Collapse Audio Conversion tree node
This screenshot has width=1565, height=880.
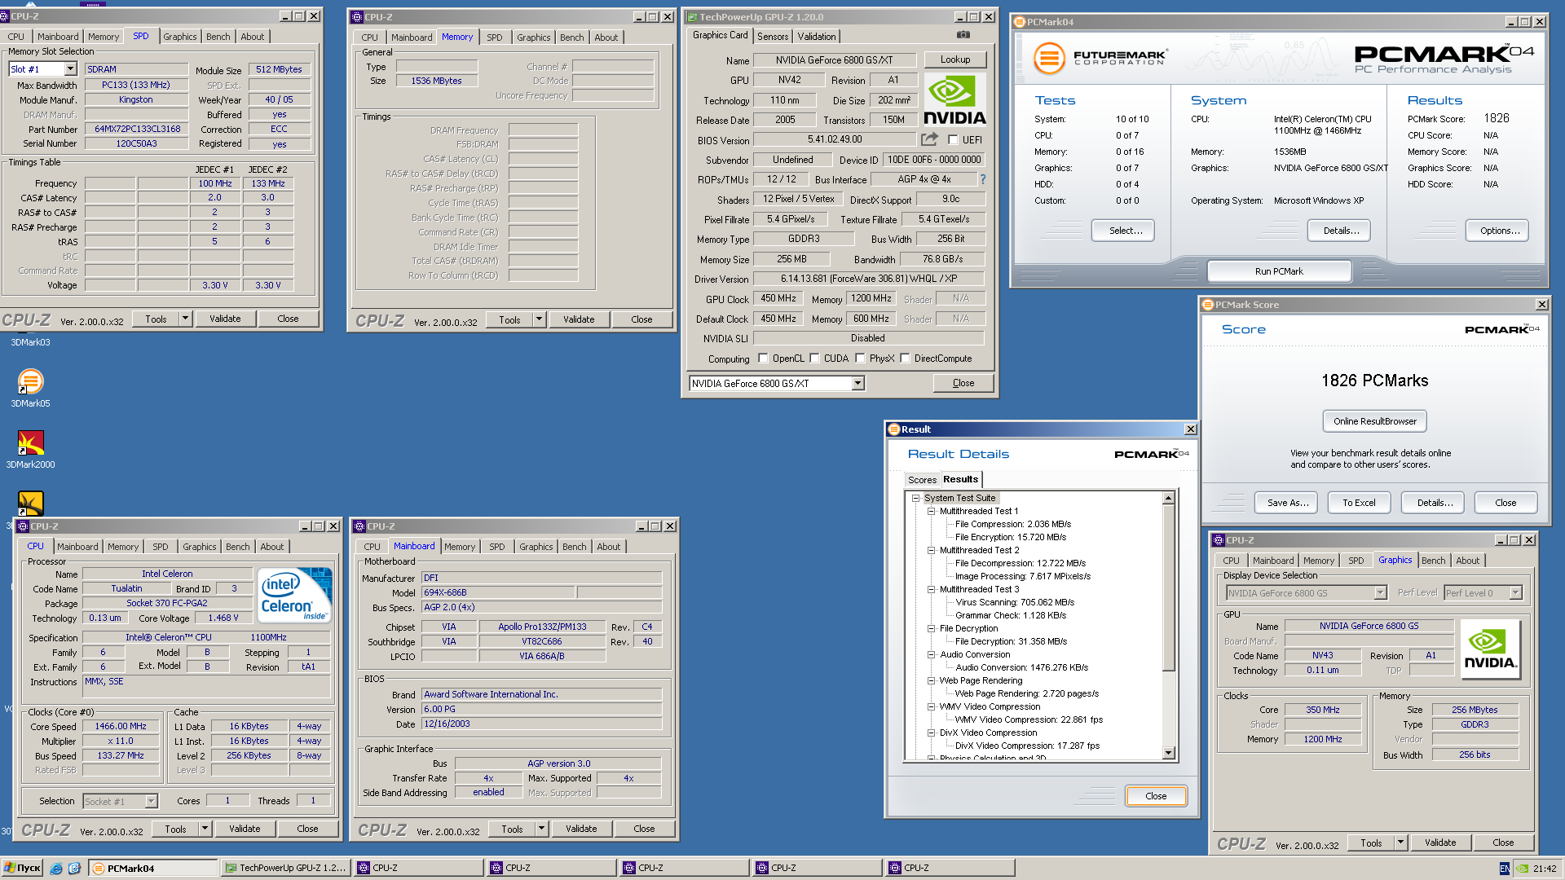931,654
